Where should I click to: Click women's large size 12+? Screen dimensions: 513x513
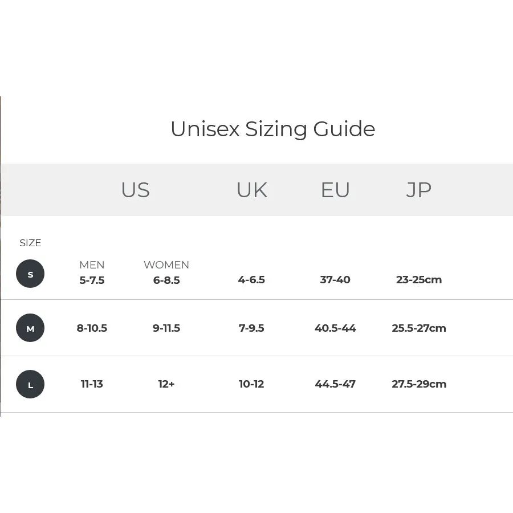coord(166,384)
